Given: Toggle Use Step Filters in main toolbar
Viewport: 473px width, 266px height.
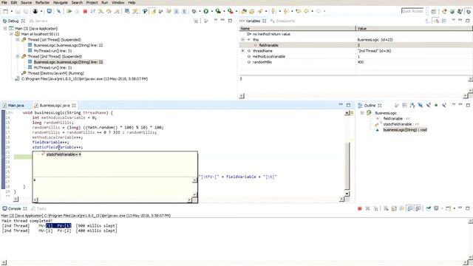Looking at the screenshot, I should (x=135, y=11).
